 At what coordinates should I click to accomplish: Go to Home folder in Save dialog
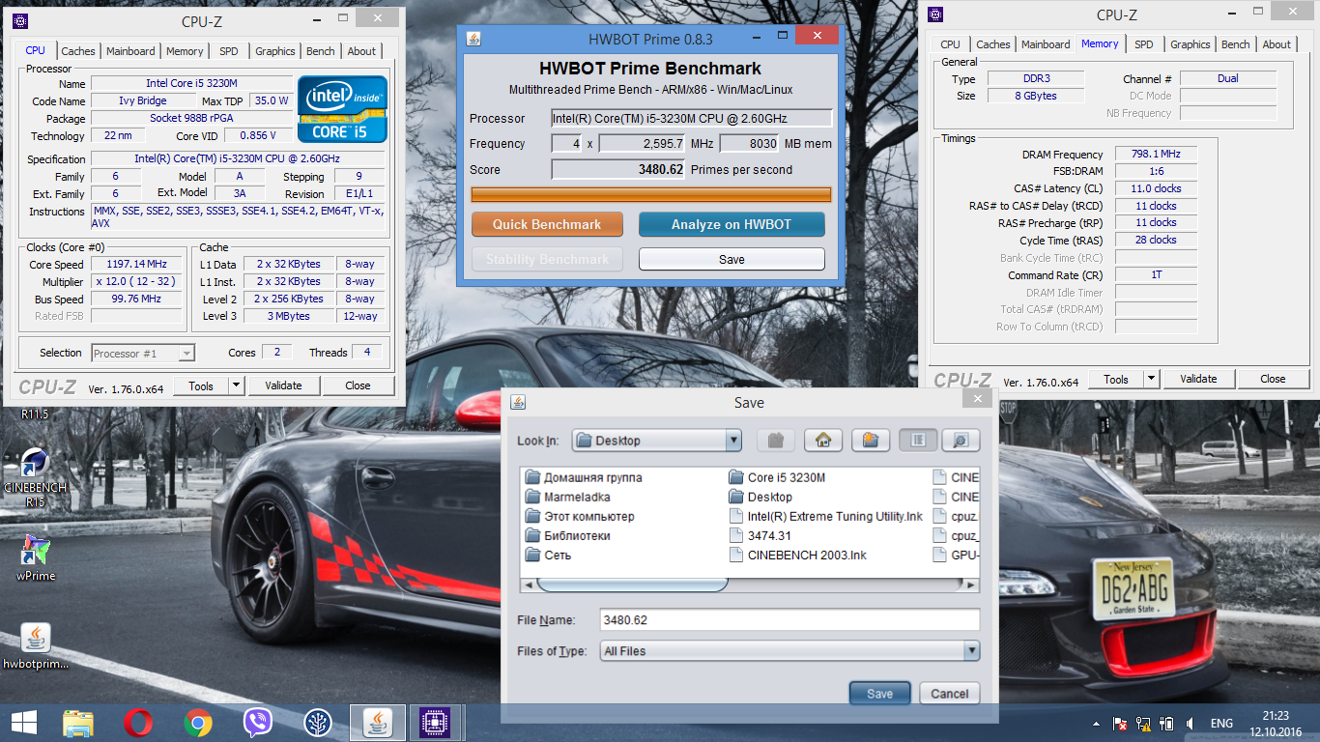823,441
